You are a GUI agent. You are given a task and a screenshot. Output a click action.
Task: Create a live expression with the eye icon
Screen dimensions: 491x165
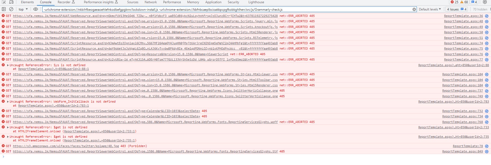point(35,9)
